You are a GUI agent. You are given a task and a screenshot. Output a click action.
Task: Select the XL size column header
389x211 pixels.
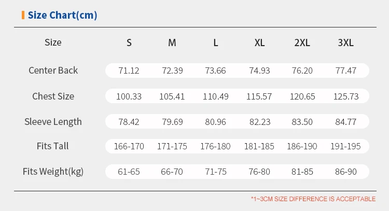coord(260,43)
